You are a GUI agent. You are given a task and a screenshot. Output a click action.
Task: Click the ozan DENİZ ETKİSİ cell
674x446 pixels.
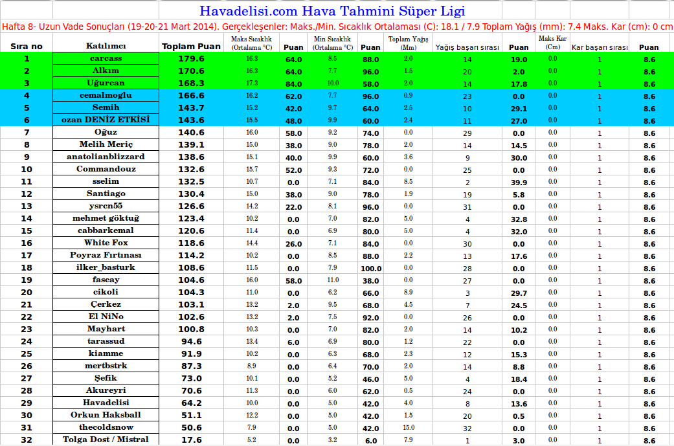pyautogui.click(x=106, y=120)
